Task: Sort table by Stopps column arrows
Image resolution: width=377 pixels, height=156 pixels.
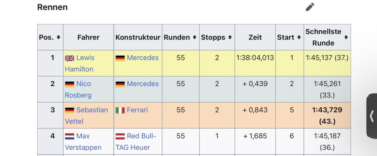Action: (230, 38)
